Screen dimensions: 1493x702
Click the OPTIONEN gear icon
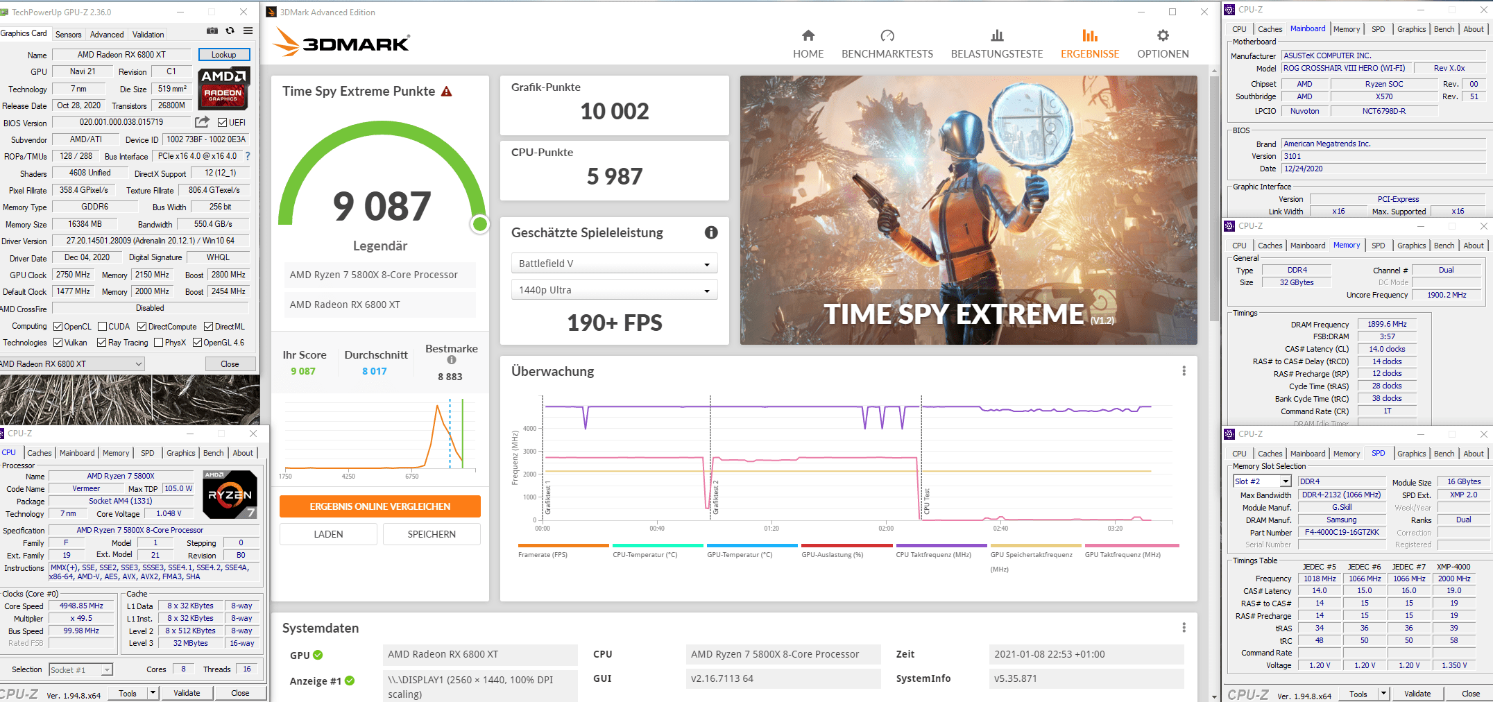tap(1163, 35)
